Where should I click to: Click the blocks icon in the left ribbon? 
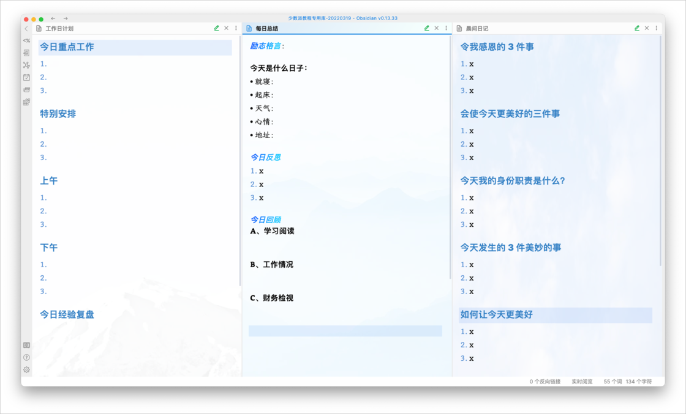pyautogui.click(x=26, y=102)
